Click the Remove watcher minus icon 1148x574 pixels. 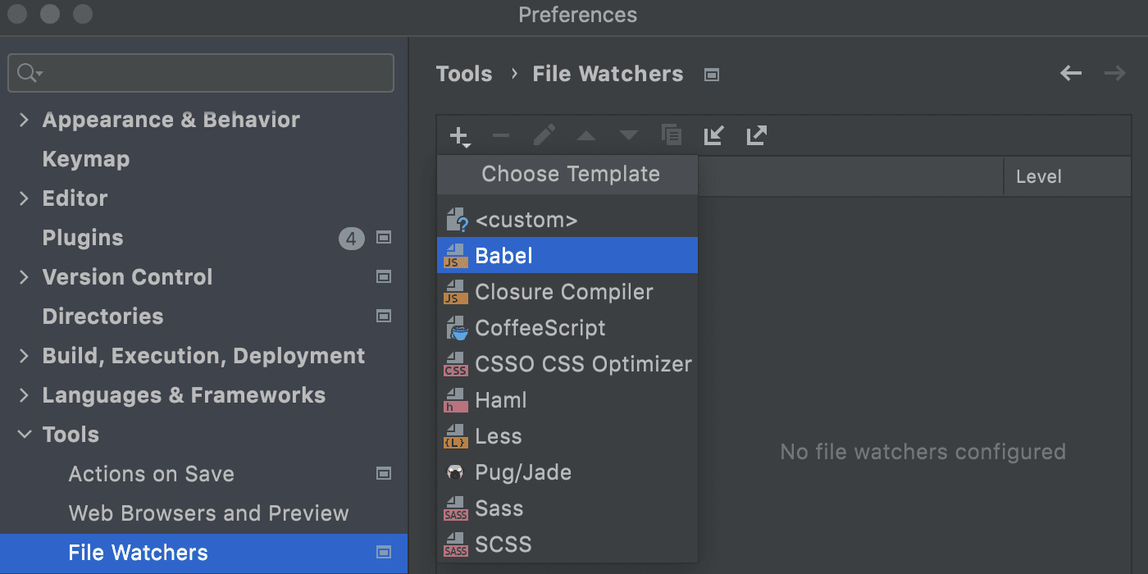[x=501, y=136]
